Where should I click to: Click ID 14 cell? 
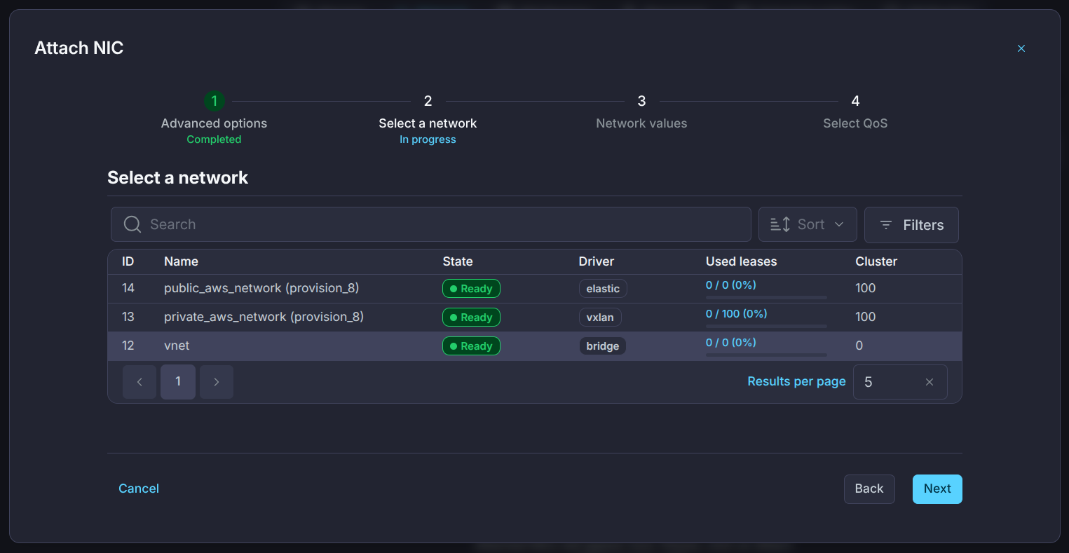tap(128, 288)
